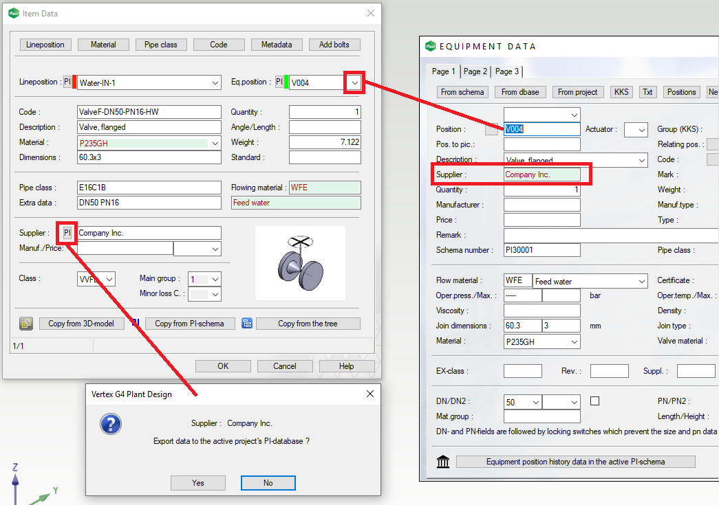Click Copy from the tree button

pos(308,324)
